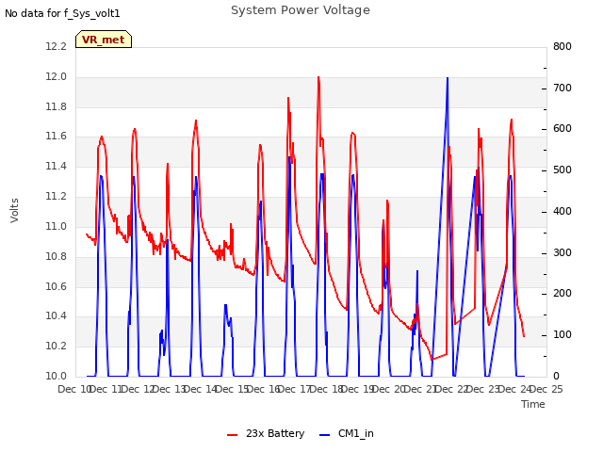Select the System Power Voltage title
Screen dimensions: 603x452
301,10
